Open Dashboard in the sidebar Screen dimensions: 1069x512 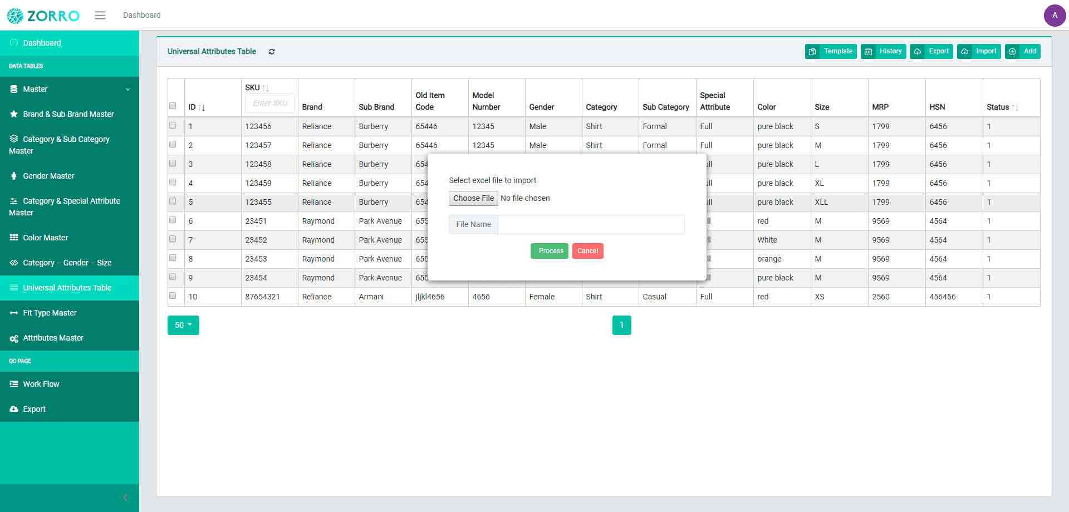tap(70, 43)
